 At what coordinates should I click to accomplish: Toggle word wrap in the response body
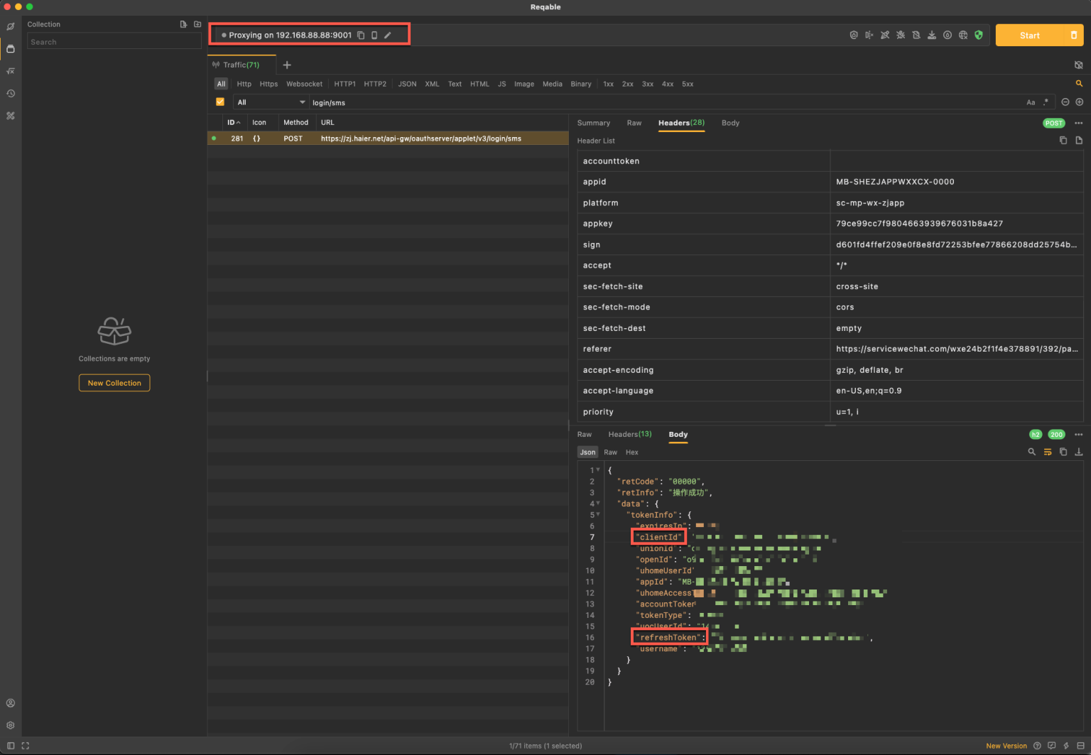(x=1048, y=452)
